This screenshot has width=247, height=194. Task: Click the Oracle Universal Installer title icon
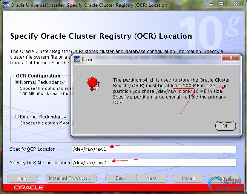click(6, 5)
